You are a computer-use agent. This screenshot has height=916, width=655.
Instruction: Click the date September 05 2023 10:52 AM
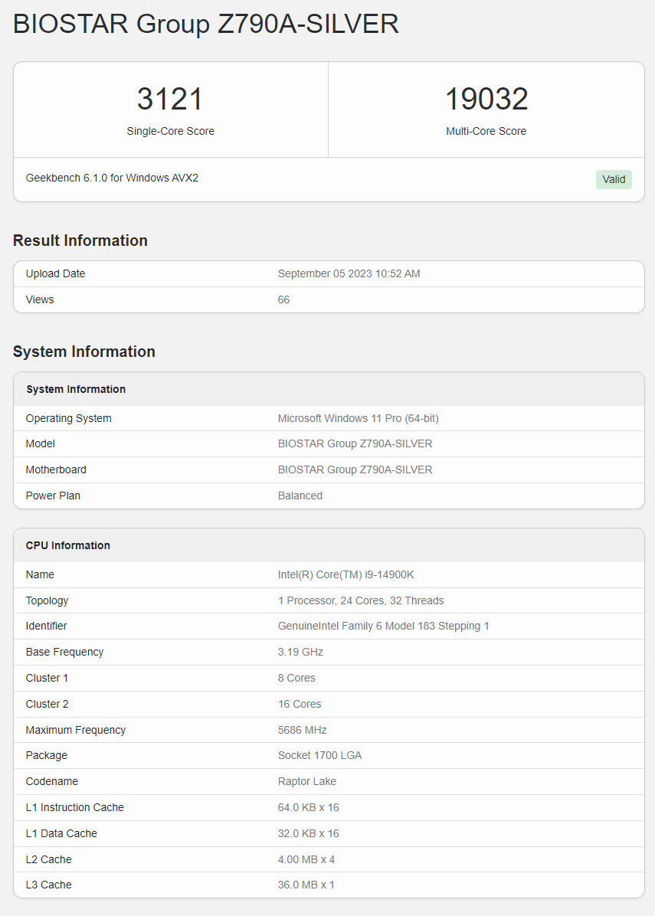click(x=349, y=273)
